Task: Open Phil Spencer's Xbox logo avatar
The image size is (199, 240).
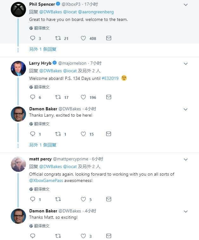Action: [18, 9]
